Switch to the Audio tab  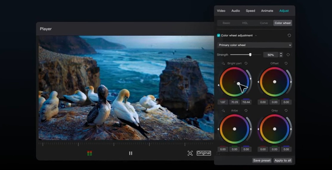[x=235, y=11]
